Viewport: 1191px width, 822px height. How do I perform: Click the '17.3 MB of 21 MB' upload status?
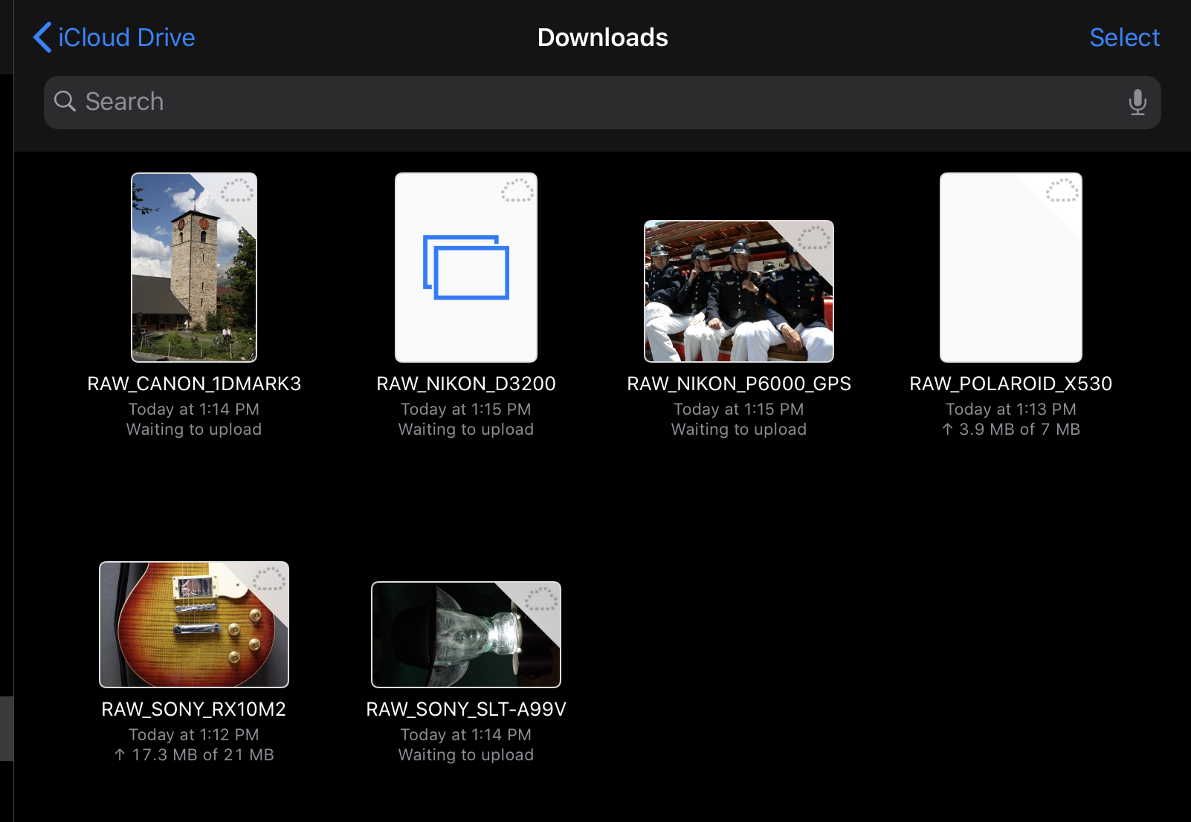194,755
